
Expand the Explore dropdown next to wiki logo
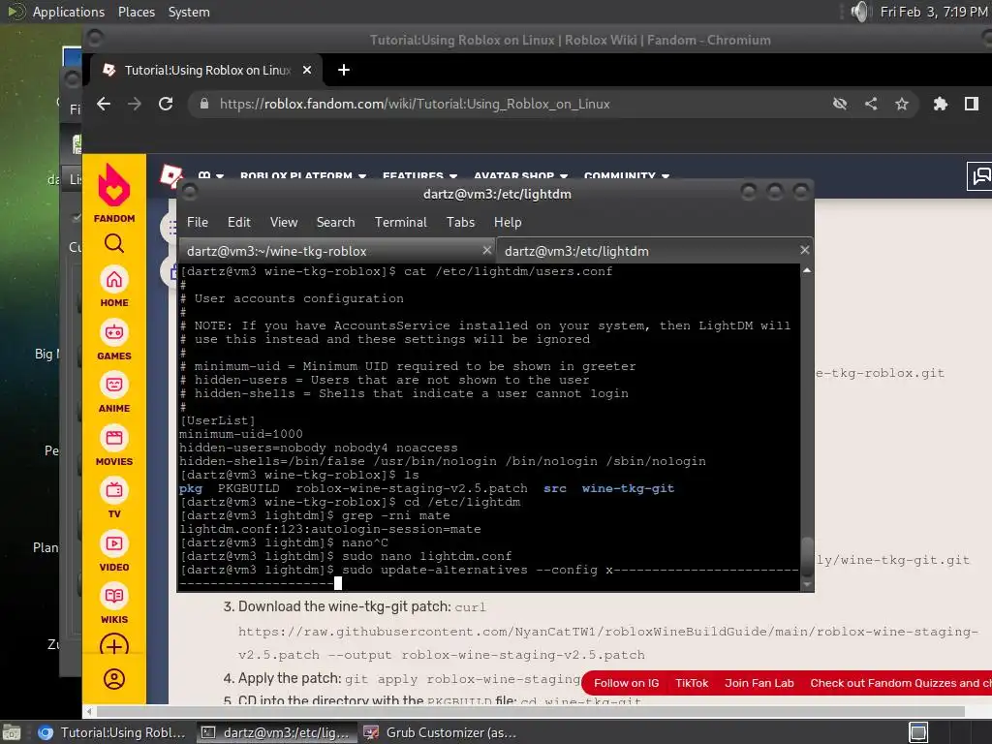[x=210, y=176]
